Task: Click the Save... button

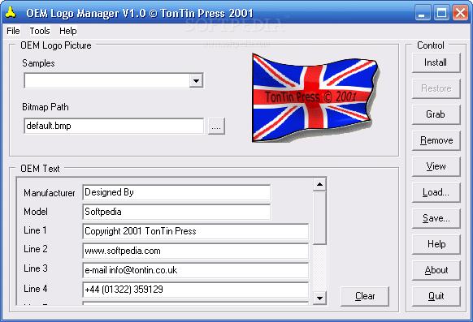Action: pyautogui.click(x=436, y=218)
